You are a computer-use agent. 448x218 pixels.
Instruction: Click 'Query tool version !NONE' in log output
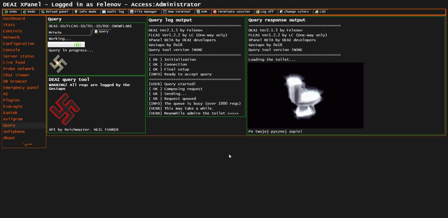tap(176, 50)
